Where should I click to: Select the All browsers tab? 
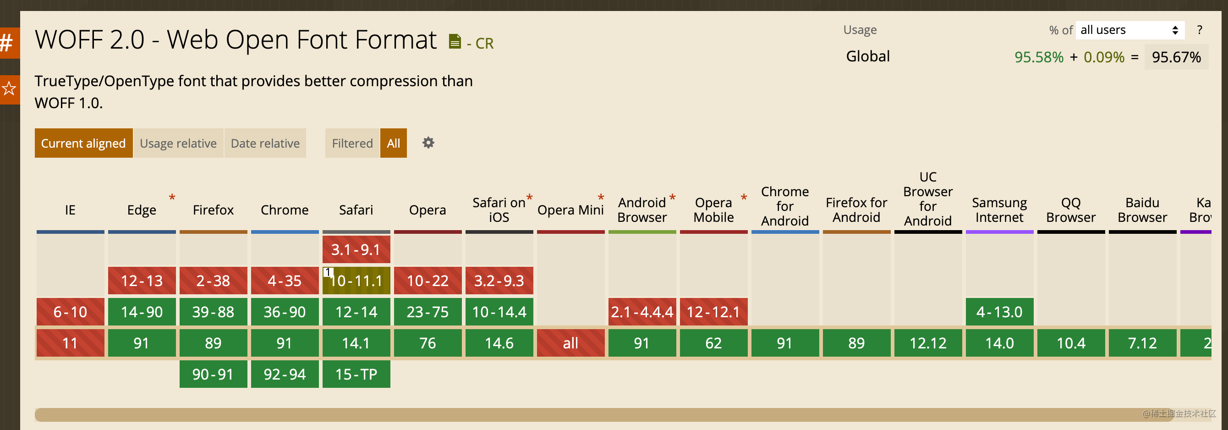pos(393,143)
